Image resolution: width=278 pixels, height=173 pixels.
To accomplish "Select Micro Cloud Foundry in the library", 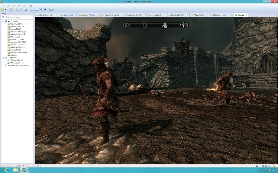I will [x=18, y=53].
